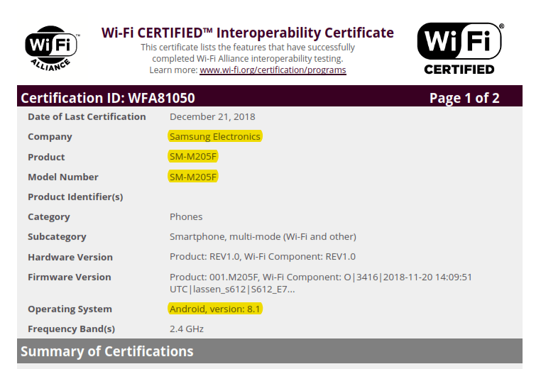Click the Wi-Fi Alliance logo
This screenshot has width=541, height=369.
[x=51, y=48]
